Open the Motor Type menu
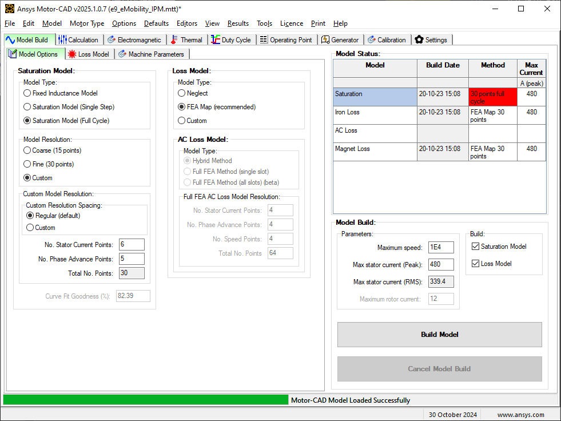Screen dimensions: 561x421 [x=87, y=23]
